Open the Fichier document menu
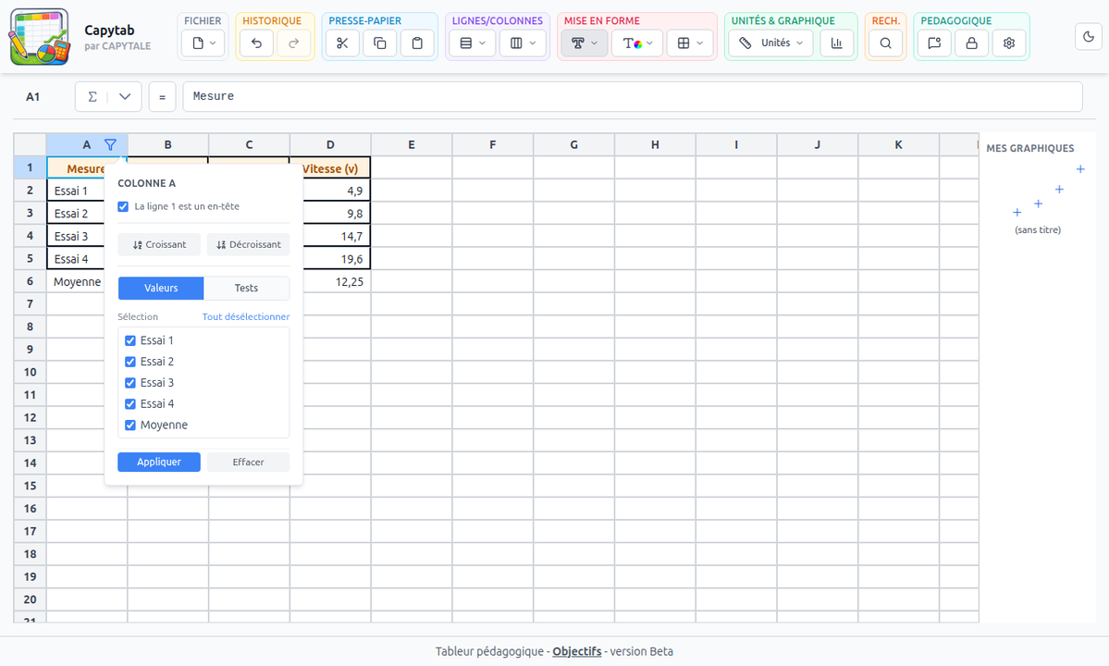Viewport: 1109px width, 666px height. point(203,43)
